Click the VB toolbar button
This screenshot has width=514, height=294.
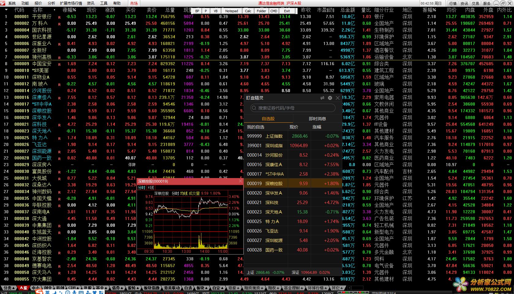tap(216, 11)
